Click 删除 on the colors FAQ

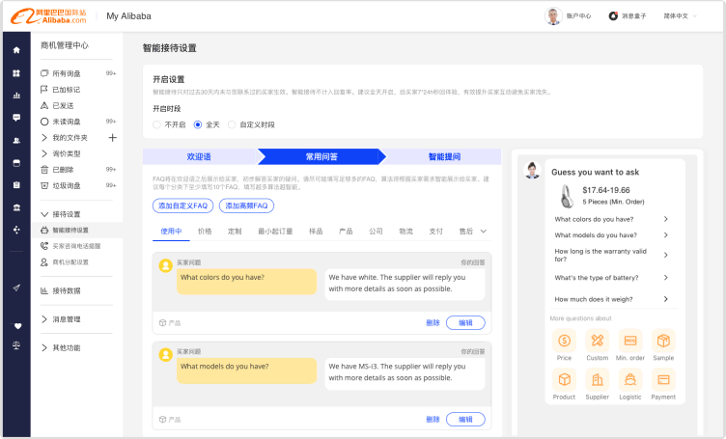pyautogui.click(x=433, y=322)
